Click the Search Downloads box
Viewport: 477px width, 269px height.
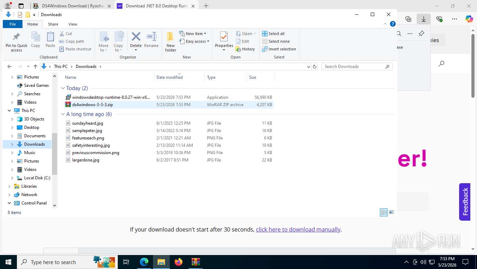click(357, 67)
